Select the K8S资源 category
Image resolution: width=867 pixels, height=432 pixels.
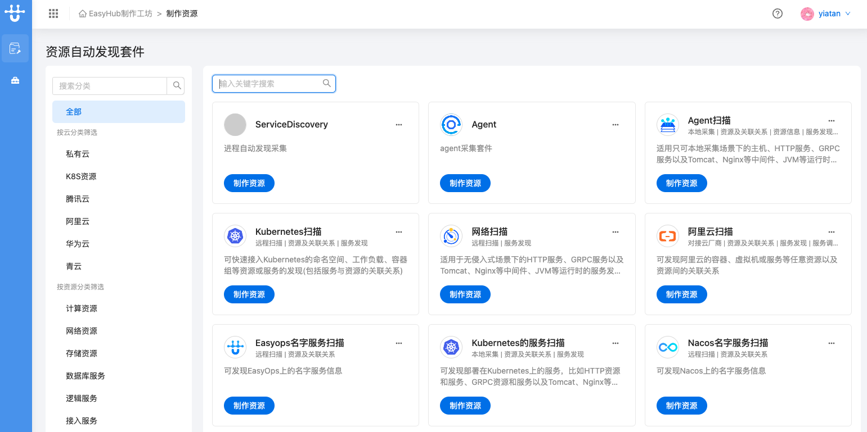point(119,176)
